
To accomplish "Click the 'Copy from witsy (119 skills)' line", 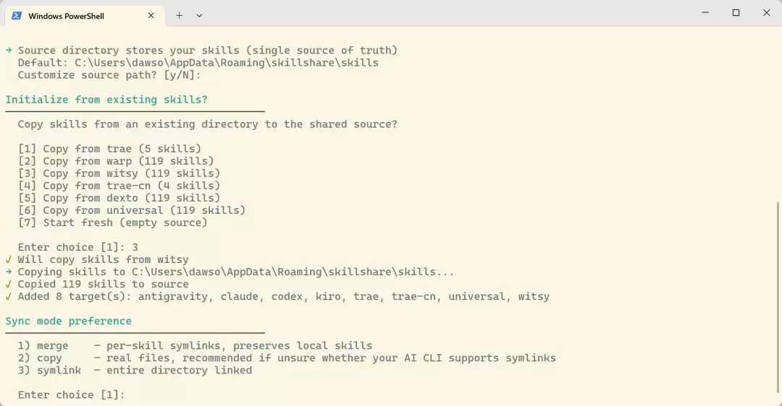I will pyautogui.click(x=119, y=173).
